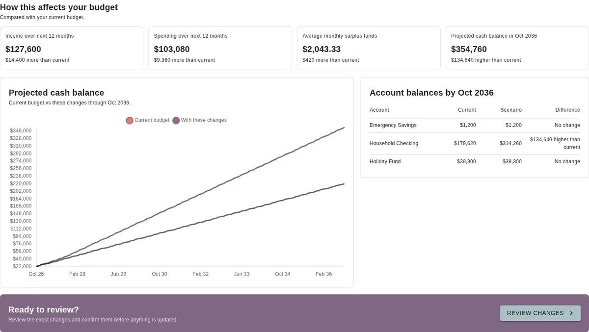This screenshot has height=332, width=589.
Task: Click the $9,360 more than current text
Action: (185, 60)
